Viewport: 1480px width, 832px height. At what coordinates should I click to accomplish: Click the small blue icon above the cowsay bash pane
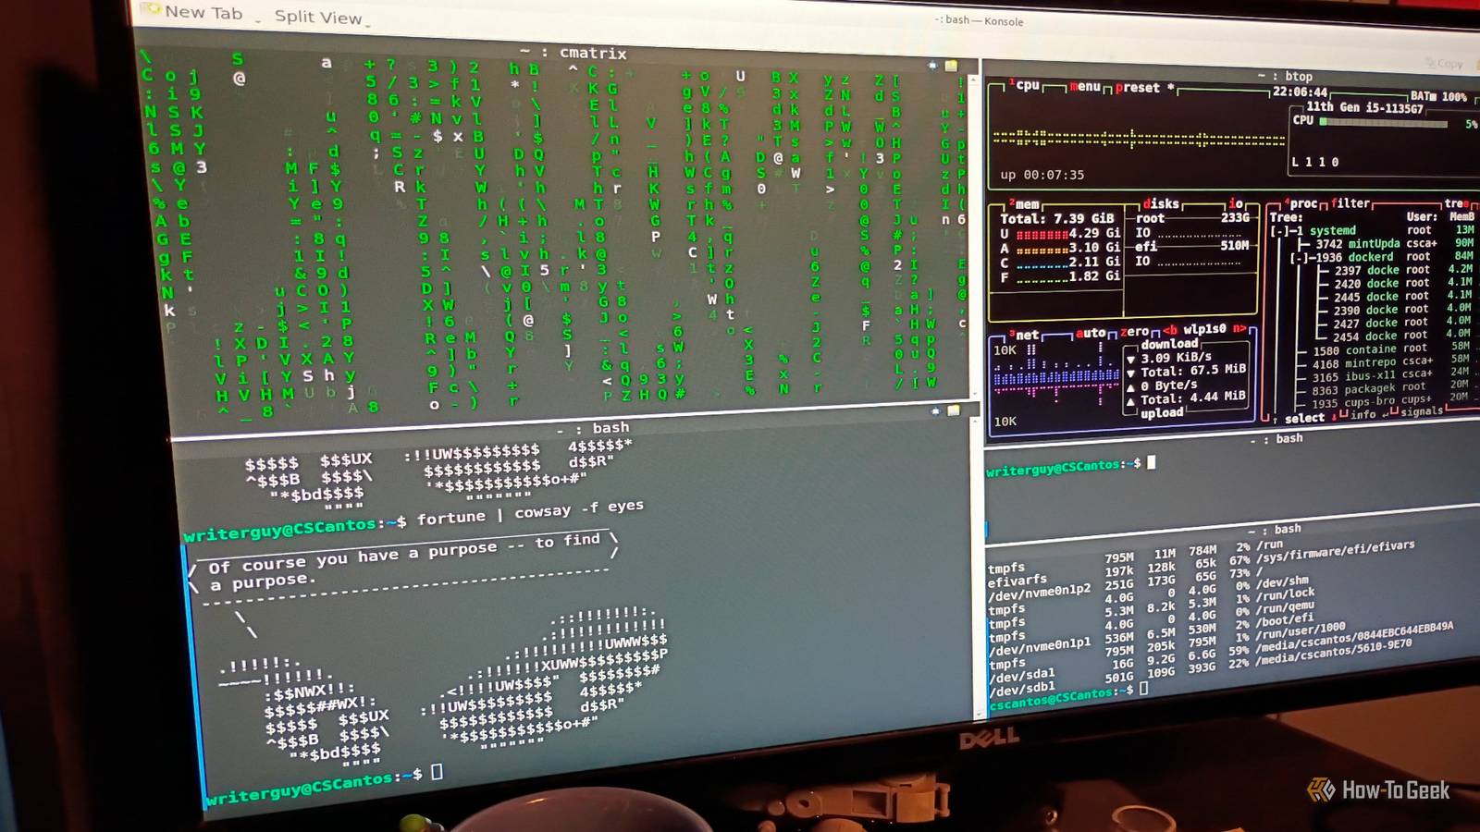(935, 410)
